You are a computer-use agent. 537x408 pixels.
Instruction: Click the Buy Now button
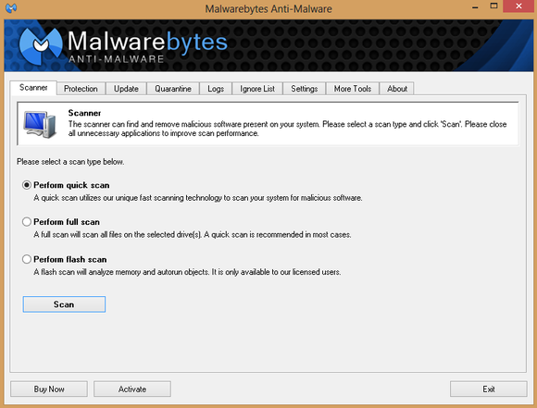point(49,389)
